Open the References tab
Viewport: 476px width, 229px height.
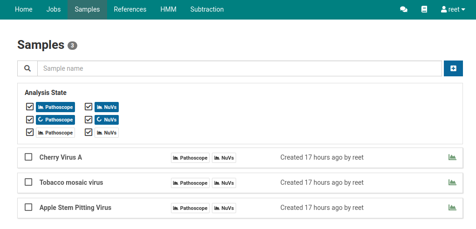(x=130, y=9)
